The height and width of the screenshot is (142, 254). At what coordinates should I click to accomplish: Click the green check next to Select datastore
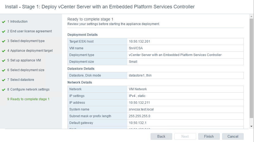point(4,80)
